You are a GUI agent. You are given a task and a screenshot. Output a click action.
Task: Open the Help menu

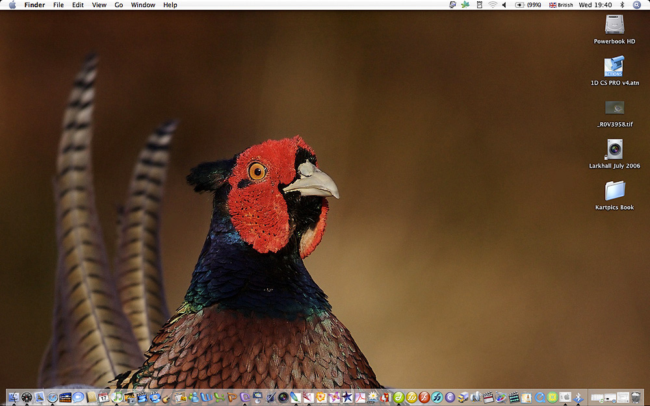pyautogui.click(x=170, y=5)
